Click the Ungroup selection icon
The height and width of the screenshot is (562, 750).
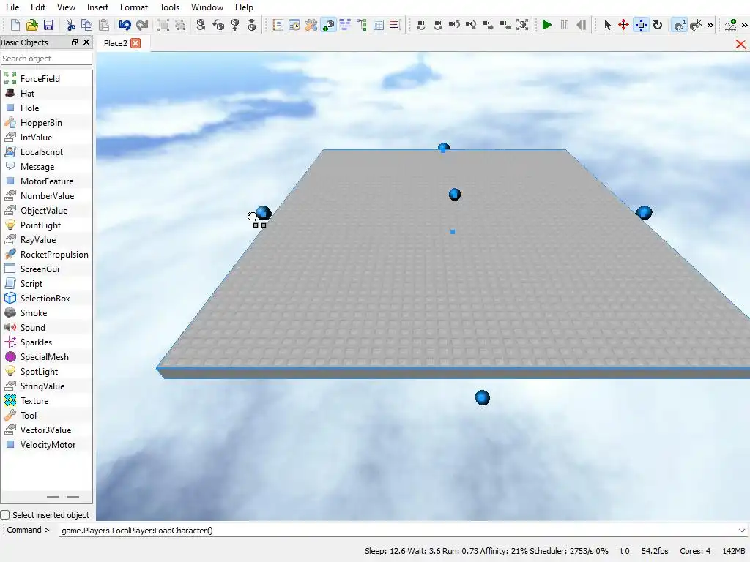point(180,25)
